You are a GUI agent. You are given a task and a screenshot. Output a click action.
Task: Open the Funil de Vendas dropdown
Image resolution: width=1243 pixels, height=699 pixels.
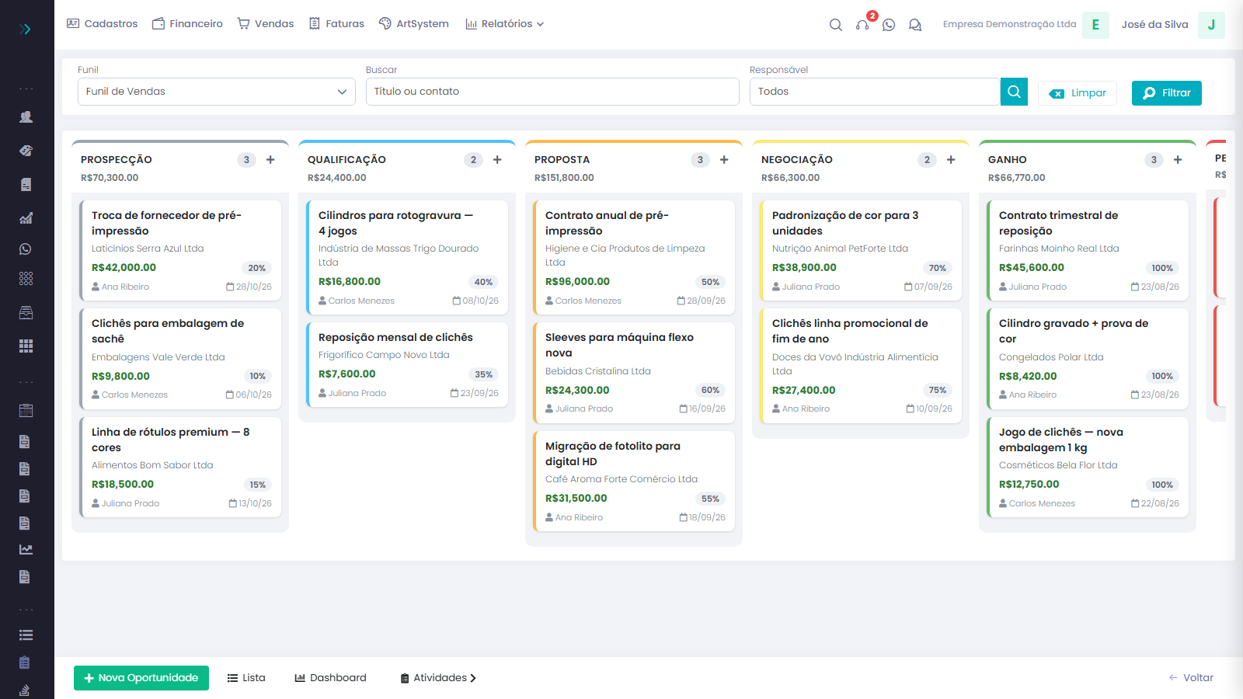(x=217, y=92)
